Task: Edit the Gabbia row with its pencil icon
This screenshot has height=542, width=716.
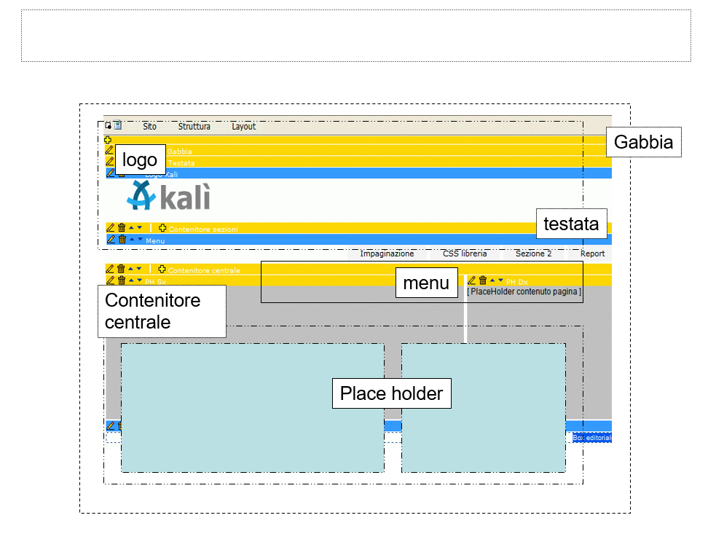Action: pyautogui.click(x=109, y=150)
